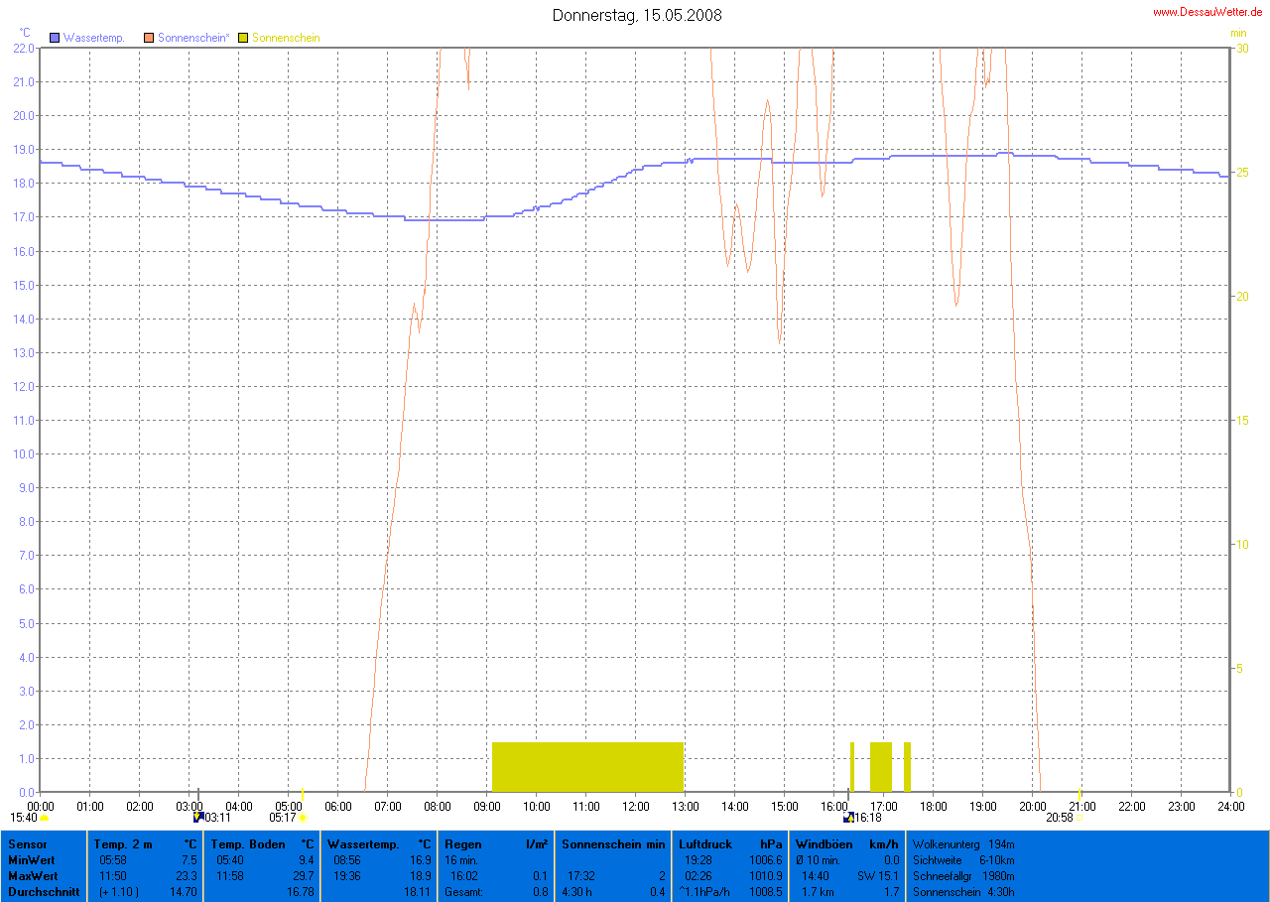Image resolution: width=1270 pixels, height=902 pixels.
Task: Click the moonset icon at 03:11
Action: click(x=198, y=817)
